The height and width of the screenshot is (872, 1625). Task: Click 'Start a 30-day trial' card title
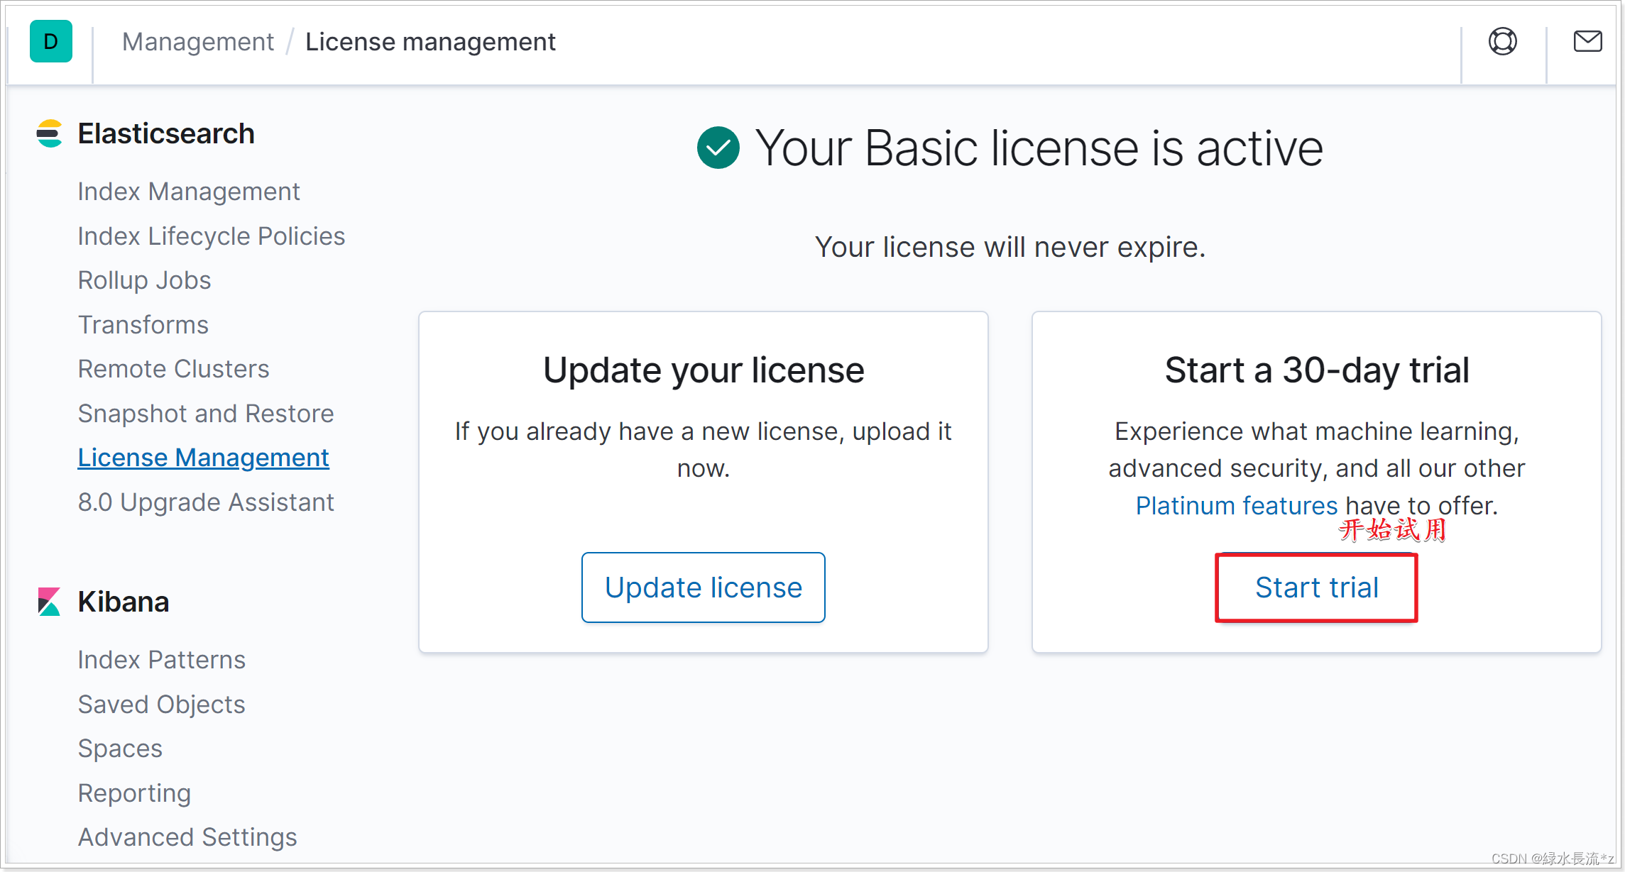coord(1317,370)
